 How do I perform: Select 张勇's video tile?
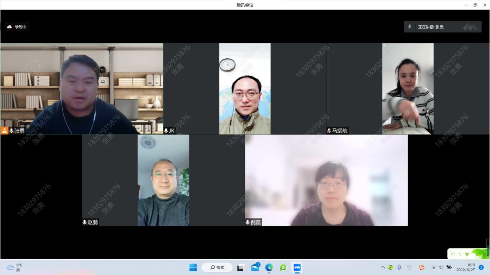82,88
